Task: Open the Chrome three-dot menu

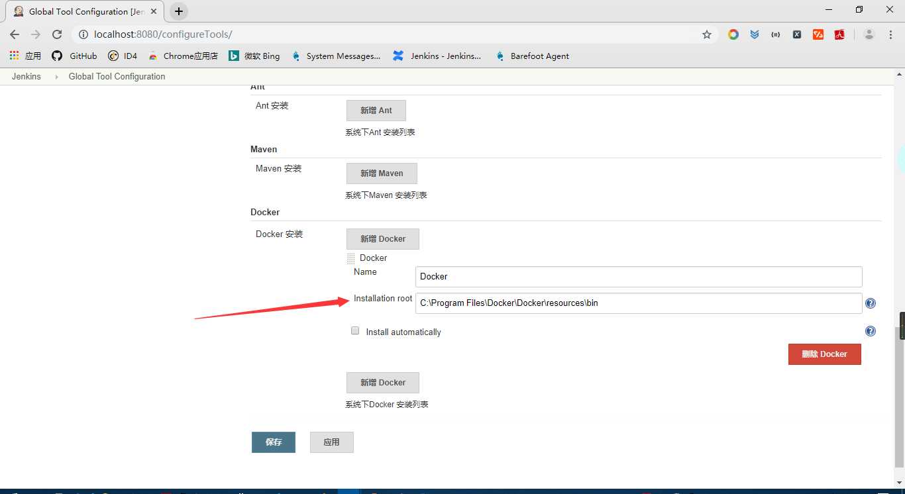Action: click(890, 34)
